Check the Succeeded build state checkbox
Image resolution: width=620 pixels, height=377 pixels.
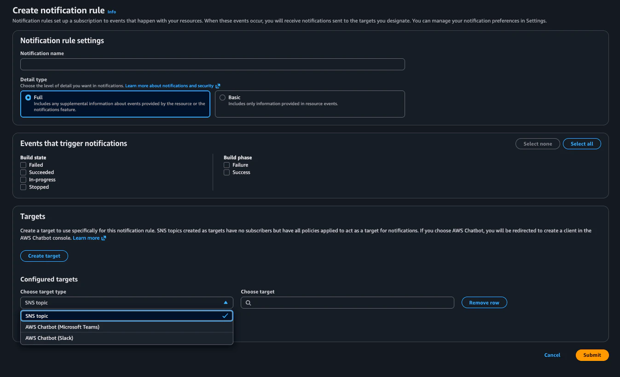[x=23, y=172]
